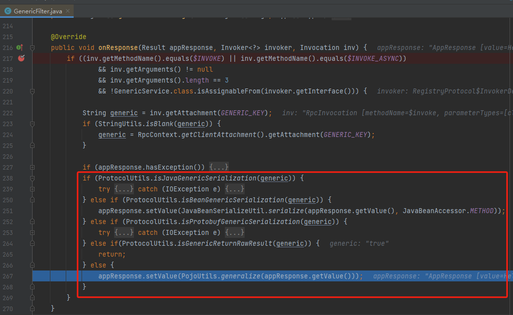Image resolution: width=513 pixels, height=315 pixels.
Task: Open the folded try {...} on line 239
Action: (x=124, y=189)
